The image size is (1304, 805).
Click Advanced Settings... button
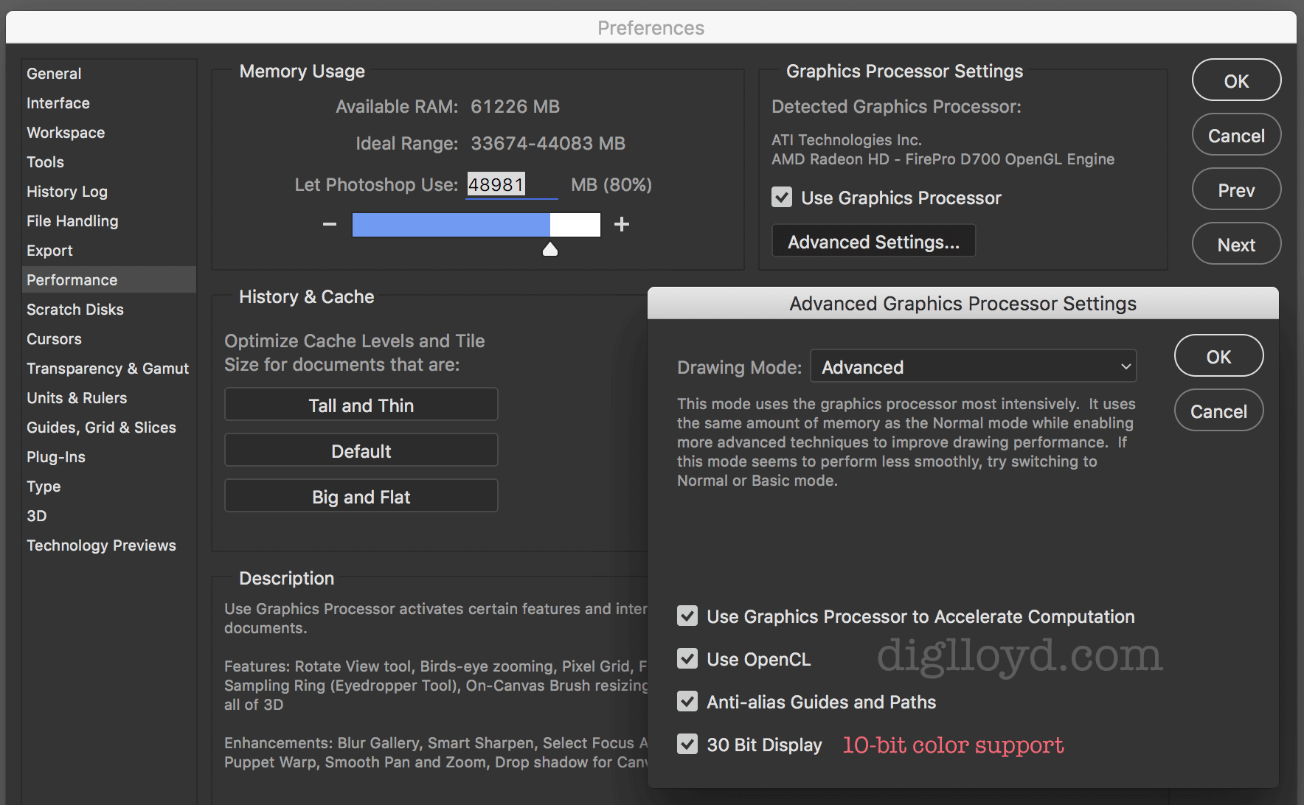874,242
